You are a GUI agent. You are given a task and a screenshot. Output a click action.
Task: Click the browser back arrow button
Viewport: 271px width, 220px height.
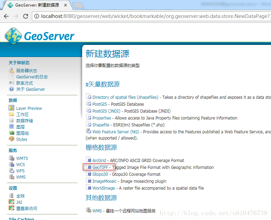pyautogui.click(x=6, y=16)
